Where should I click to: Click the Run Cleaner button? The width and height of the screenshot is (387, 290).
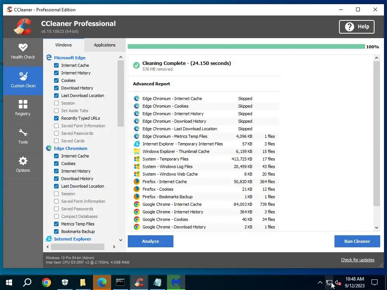357,241
